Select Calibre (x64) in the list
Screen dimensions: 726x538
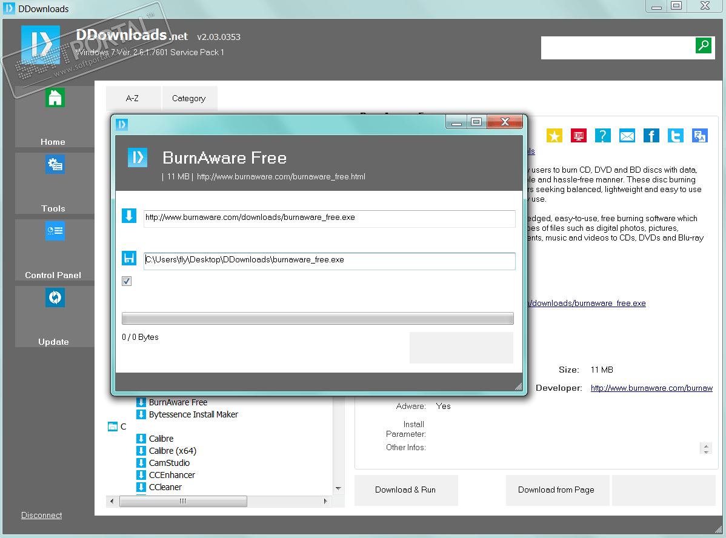[x=173, y=451]
